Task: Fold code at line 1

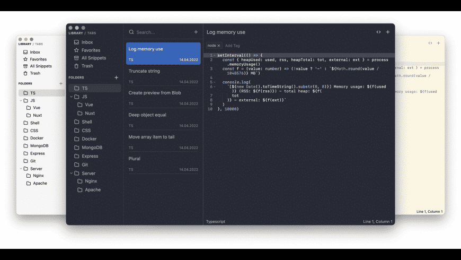Action: tap(215, 55)
